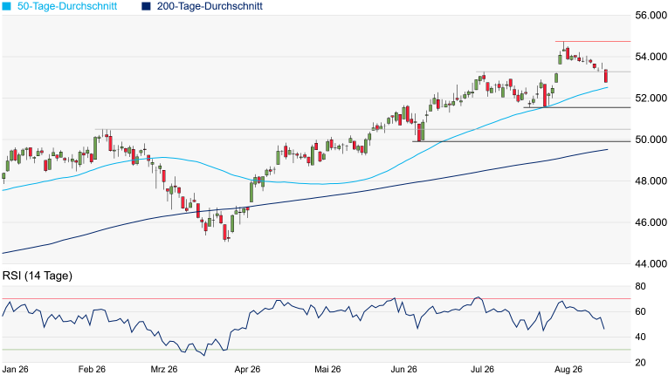668x375 pixels.
Task: Click the Jun 26 date label
Action: (x=403, y=369)
